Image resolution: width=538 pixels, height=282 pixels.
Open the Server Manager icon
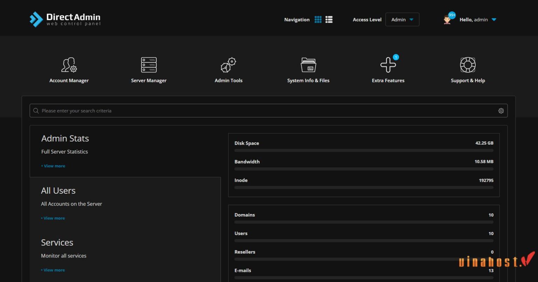coord(149,65)
